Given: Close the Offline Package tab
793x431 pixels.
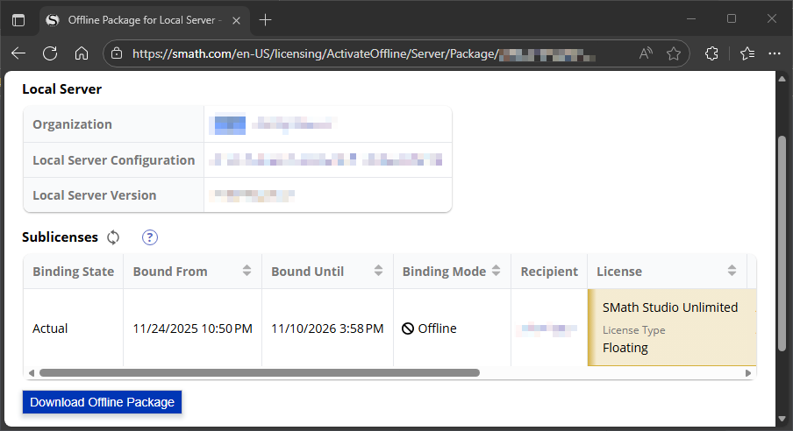Looking at the screenshot, I should [236, 21].
